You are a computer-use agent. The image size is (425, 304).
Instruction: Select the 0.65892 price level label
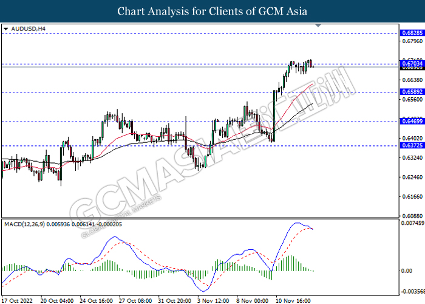[412, 92]
